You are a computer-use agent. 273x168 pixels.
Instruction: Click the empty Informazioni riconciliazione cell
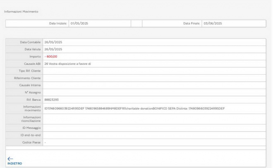tap(154, 119)
